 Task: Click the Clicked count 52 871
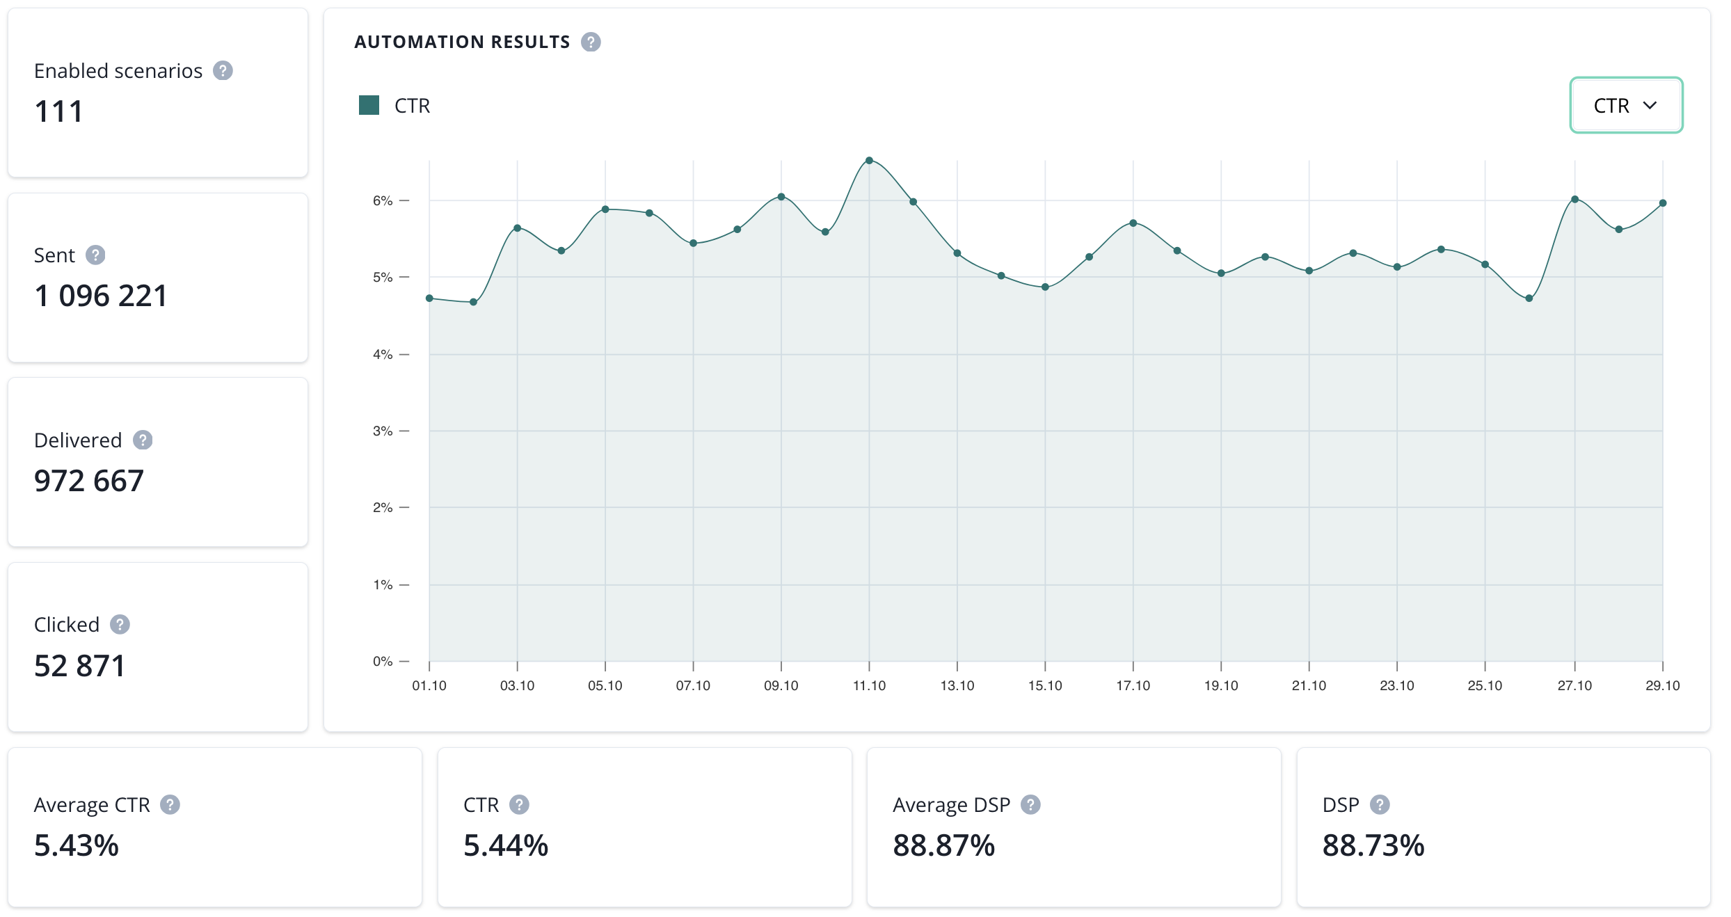pyautogui.click(x=80, y=666)
